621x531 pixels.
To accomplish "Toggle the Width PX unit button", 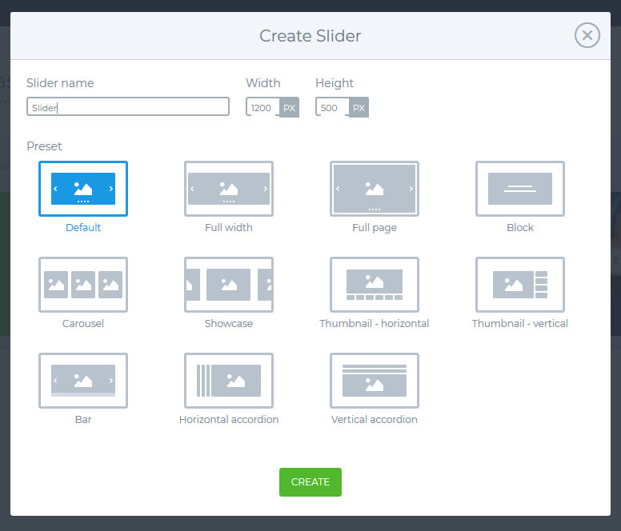I will 289,108.
